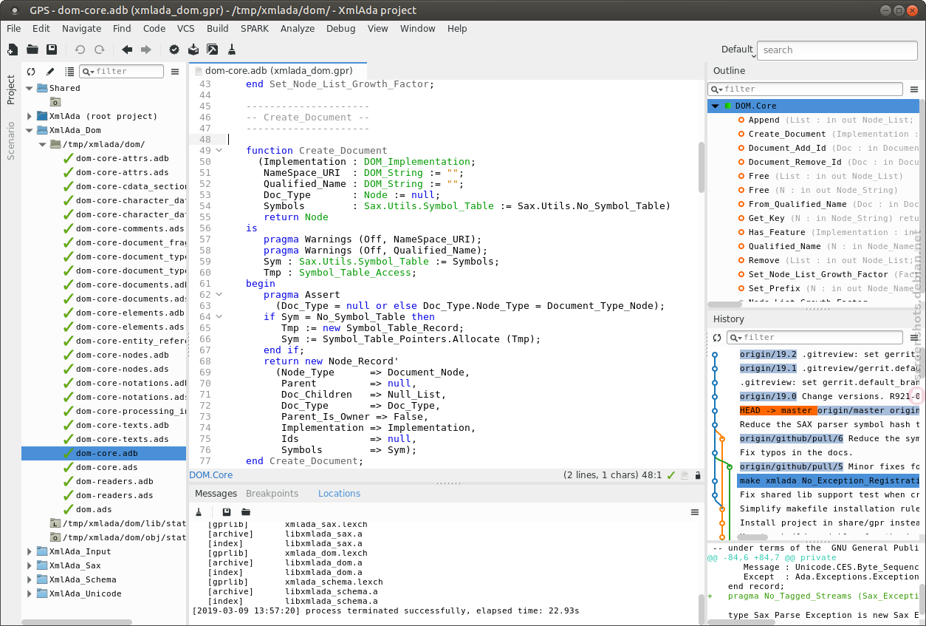Undo the last edit
The height and width of the screenshot is (626, 926).
80,50
